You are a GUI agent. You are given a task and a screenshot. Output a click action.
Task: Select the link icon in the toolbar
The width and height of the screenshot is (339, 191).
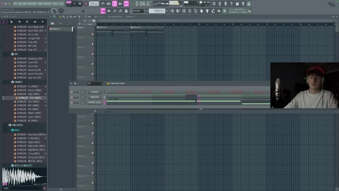[120, 11]
